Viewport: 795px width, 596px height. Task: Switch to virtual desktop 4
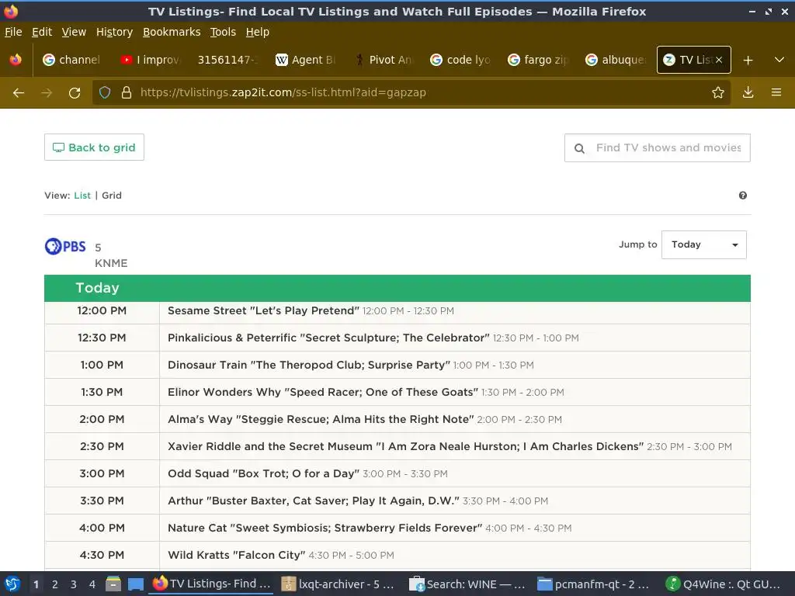click(x=92, y=584)
